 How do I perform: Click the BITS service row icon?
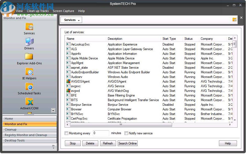[x=68, y=100]
